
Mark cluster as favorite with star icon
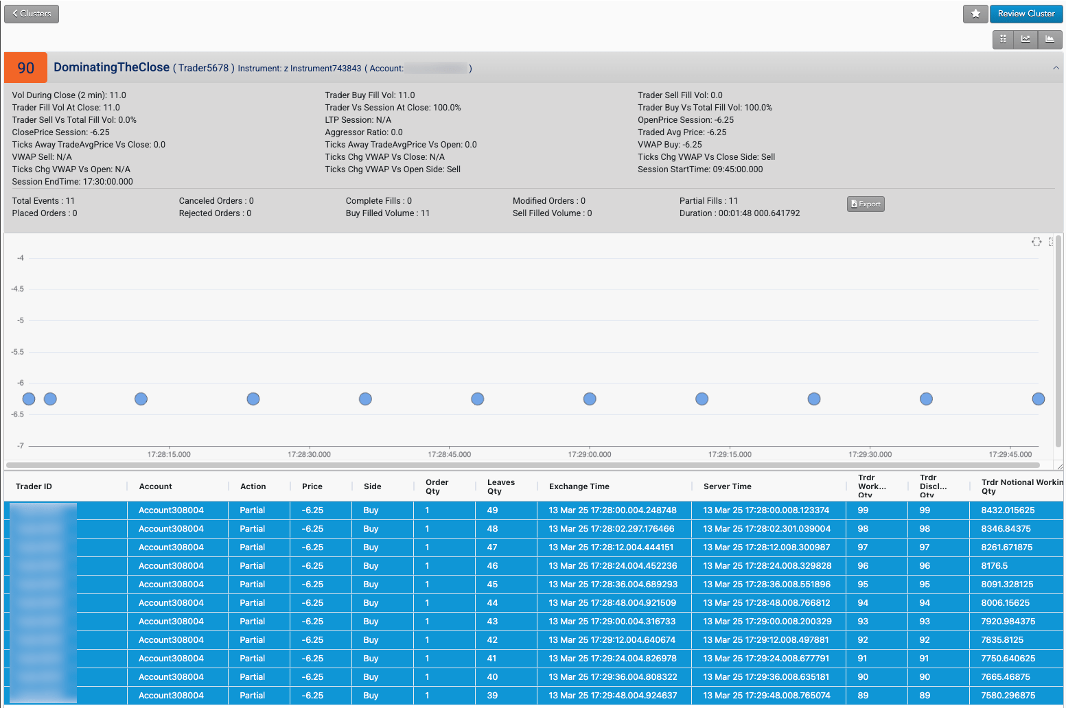pyautogui.click(x=975, y=14)
